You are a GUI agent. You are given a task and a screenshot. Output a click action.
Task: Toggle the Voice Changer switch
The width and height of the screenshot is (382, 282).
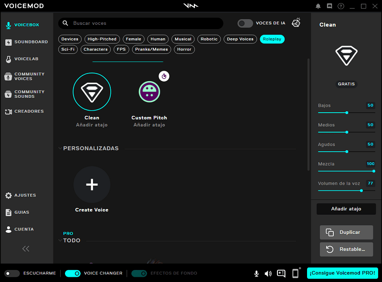tap(73, 273)
